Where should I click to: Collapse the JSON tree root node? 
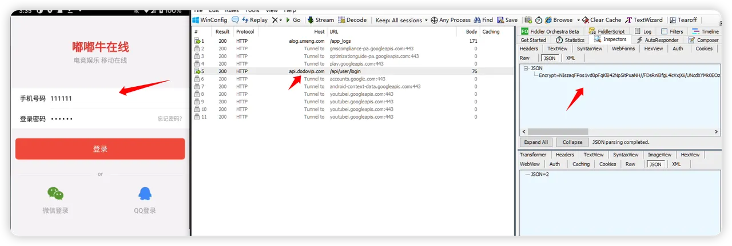526,68
